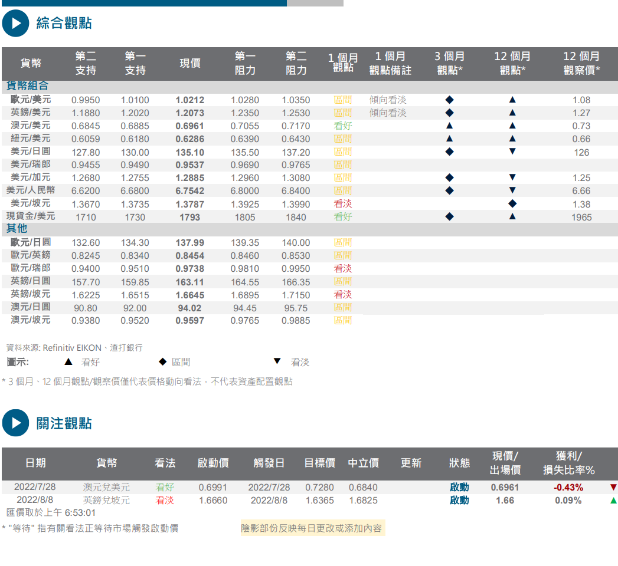Click the diamond legend icon for 區間

tap(162, 362)
